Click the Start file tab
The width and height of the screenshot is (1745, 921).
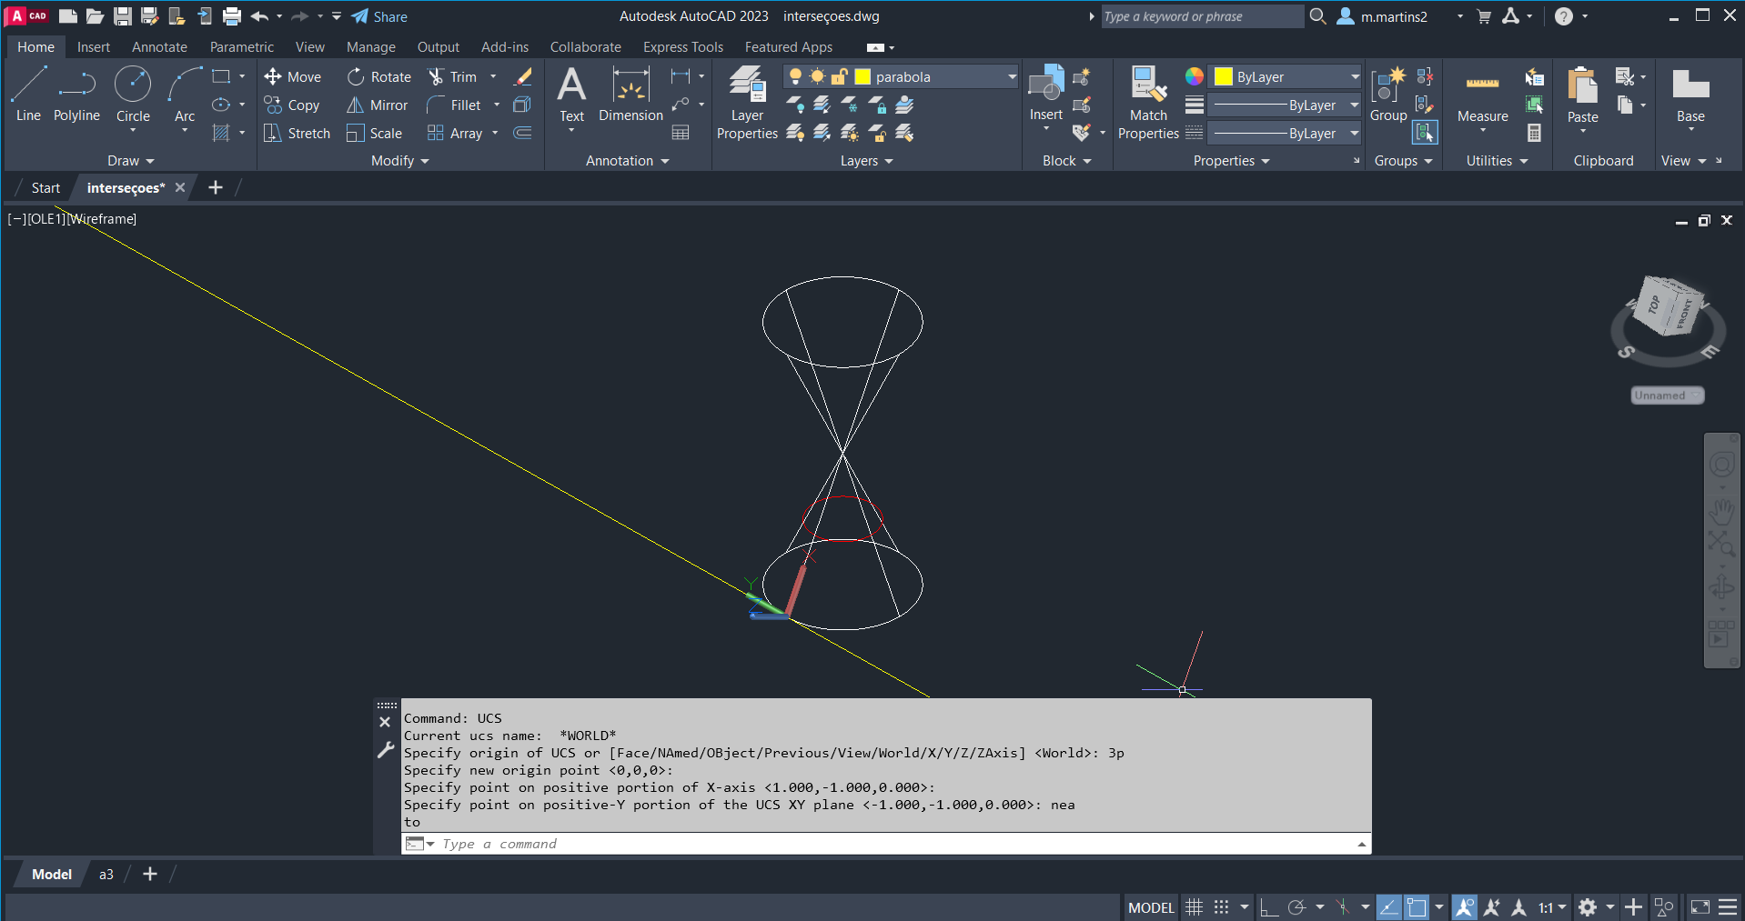pyautogui.click(x=45, y=188)
